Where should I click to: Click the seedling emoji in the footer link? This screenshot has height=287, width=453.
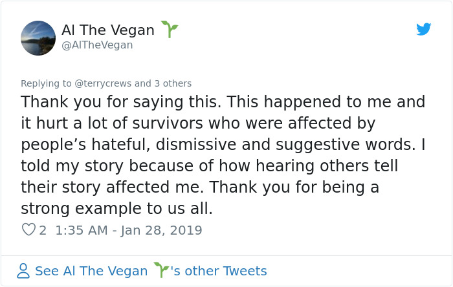(x=160, y=270)
